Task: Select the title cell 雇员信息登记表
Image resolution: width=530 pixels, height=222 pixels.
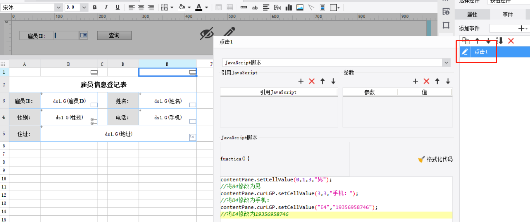Action: (x=103, y=85)
